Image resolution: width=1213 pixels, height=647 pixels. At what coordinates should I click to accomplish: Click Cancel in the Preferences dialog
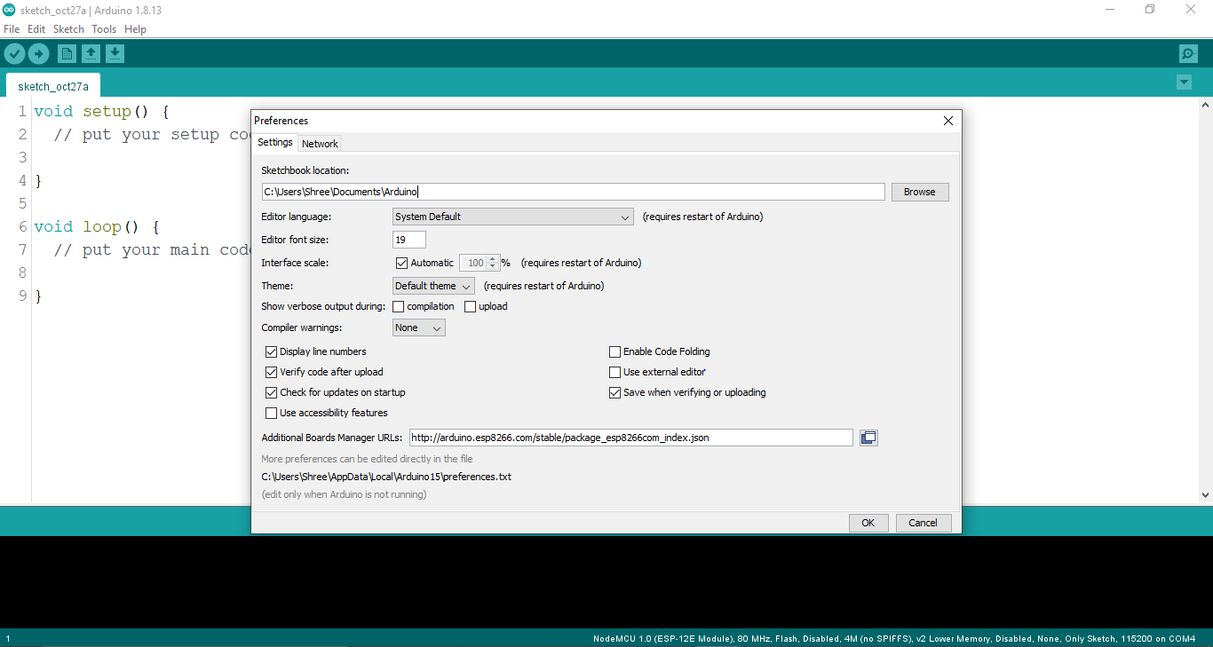point(924,523)
